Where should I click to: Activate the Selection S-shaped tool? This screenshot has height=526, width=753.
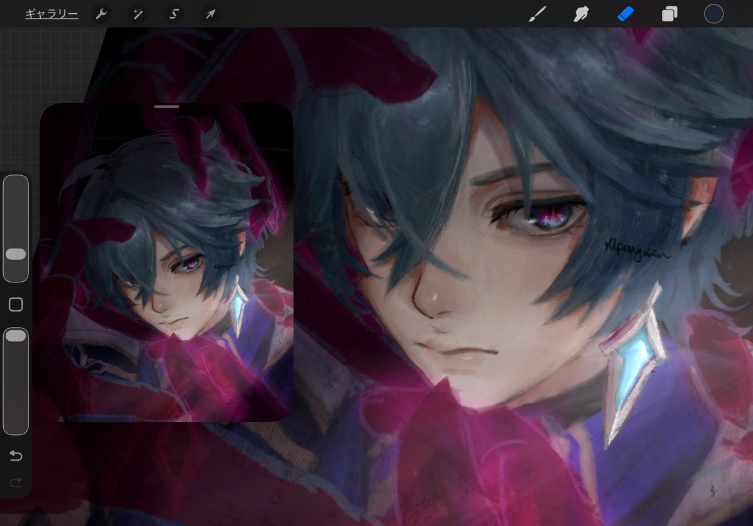click(174, 14)
